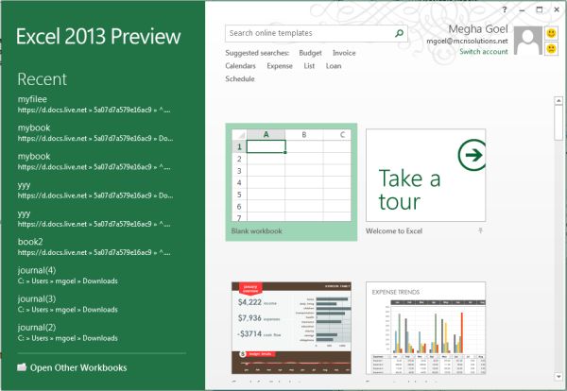Open the brown budget summary template
The image size is (567, 391).
click(291, 328)
